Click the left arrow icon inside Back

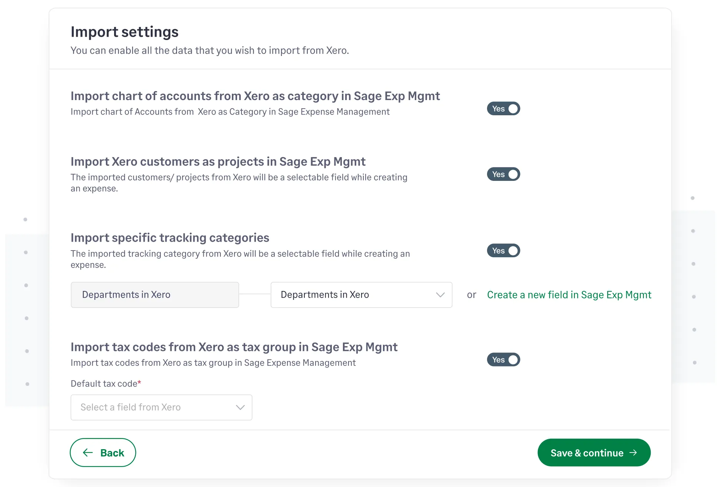[87, 453]
